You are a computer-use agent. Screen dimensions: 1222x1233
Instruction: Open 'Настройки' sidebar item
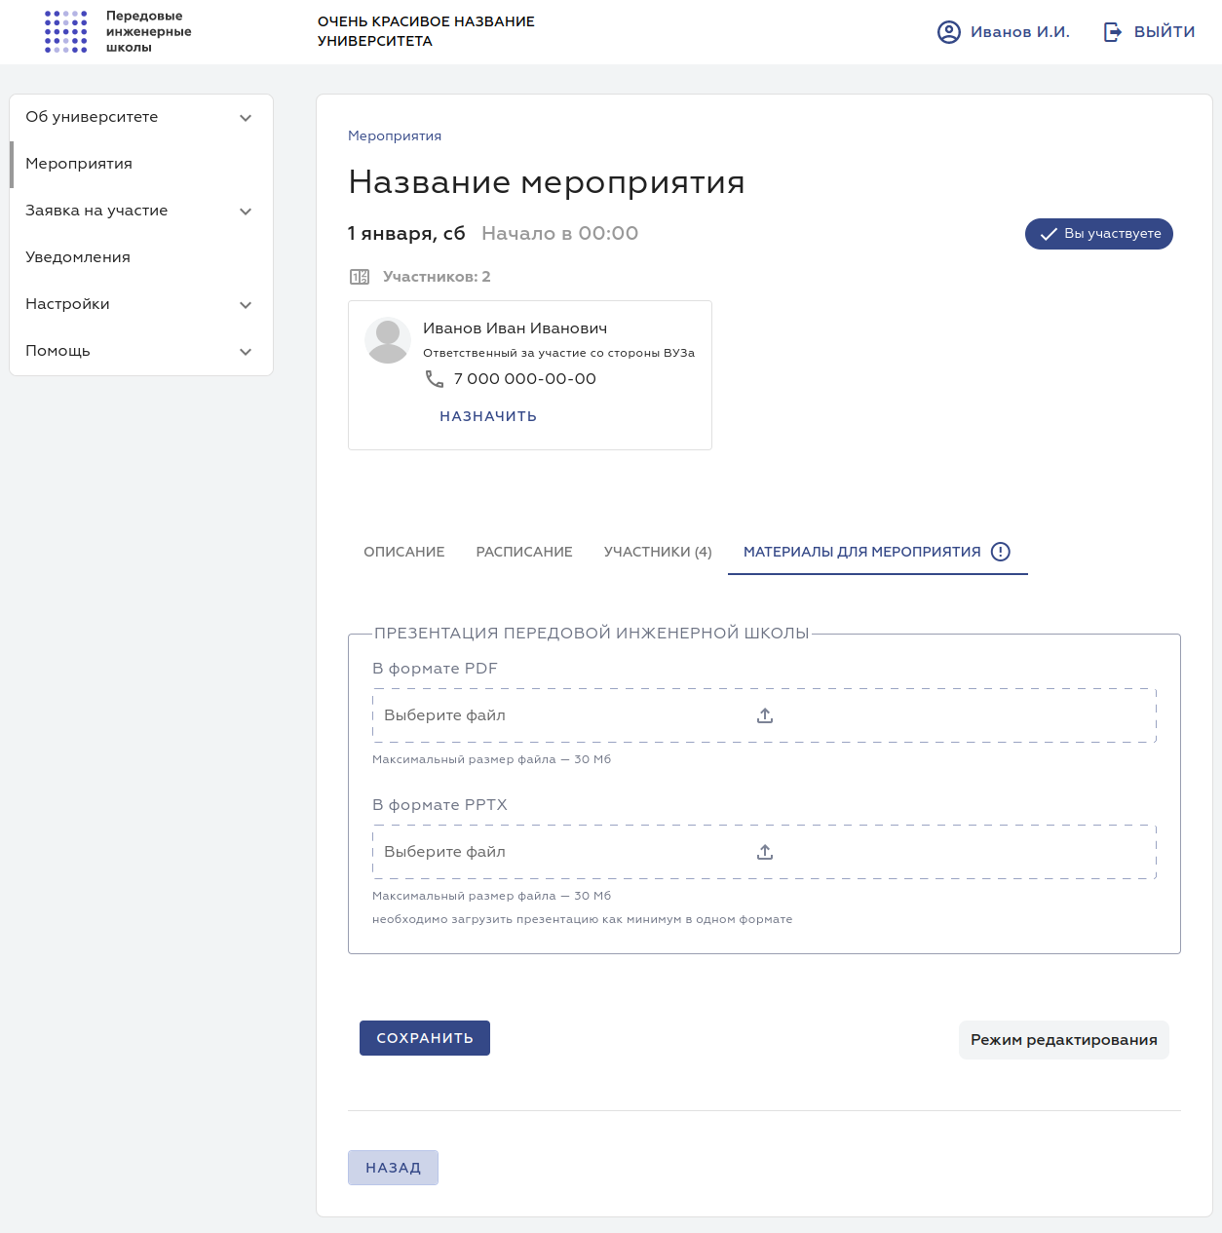pyautogui.click(x=141, y=304)
